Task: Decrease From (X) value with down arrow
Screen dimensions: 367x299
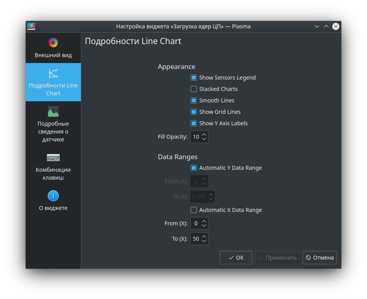Action: [x=204, y=226]
